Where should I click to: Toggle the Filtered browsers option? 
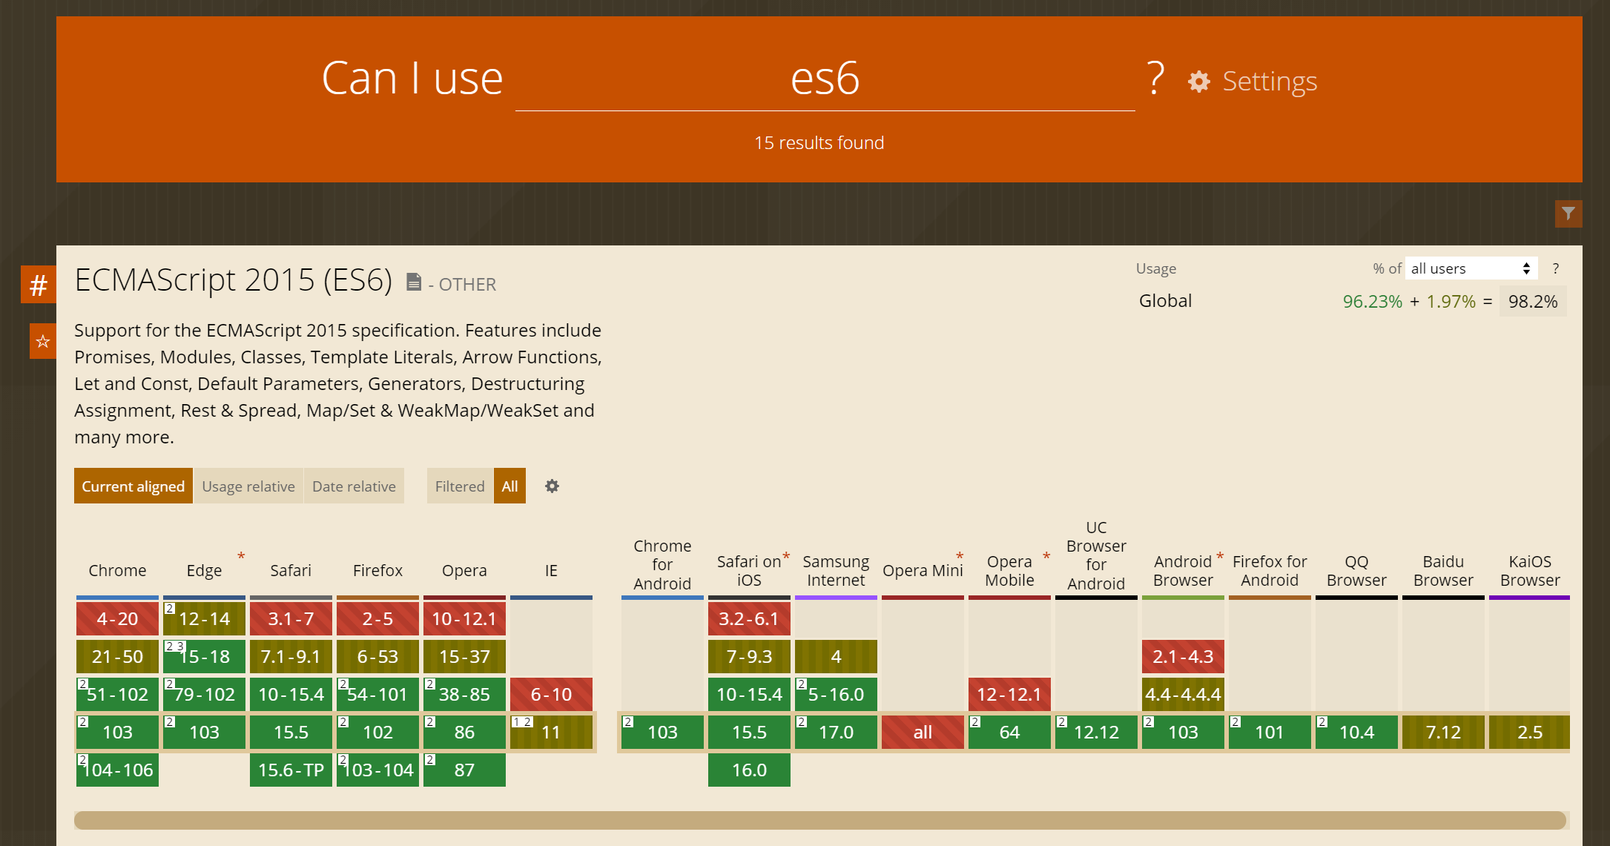460,486
